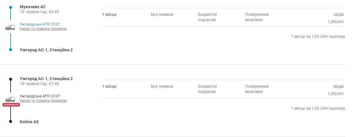
Task: Click the red EKSPRESOWY badge
Action: tap(11, 105)
